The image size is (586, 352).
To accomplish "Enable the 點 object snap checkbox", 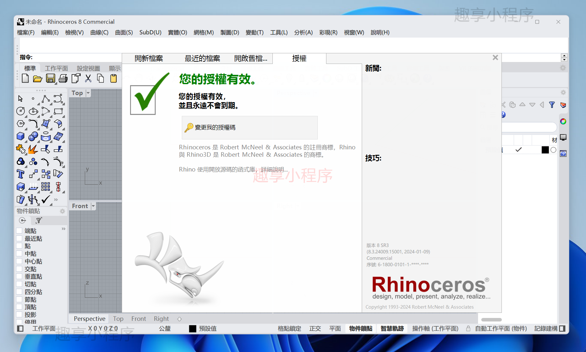I will click(19, 246).
